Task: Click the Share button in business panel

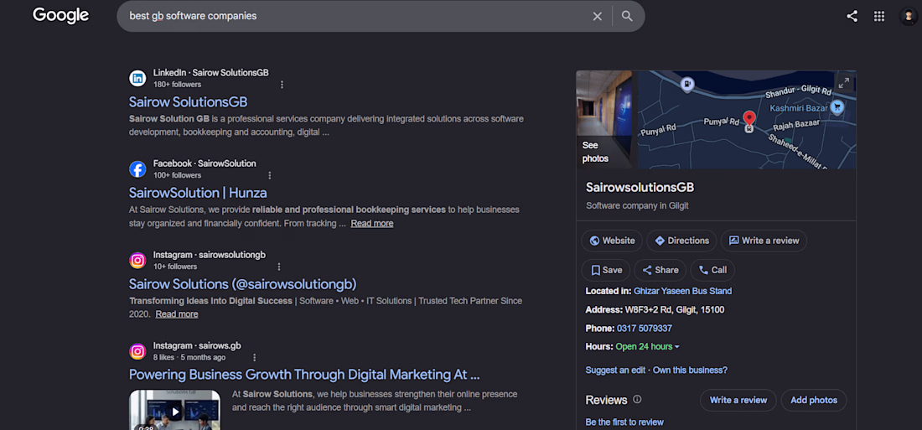Action: click(660, 270)
